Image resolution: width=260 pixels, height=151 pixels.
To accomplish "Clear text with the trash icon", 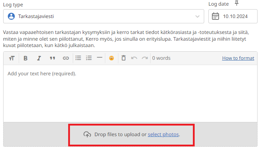I will click(x=123, y=58).
